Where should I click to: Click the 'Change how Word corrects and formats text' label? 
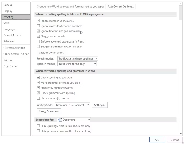[70, 7]
